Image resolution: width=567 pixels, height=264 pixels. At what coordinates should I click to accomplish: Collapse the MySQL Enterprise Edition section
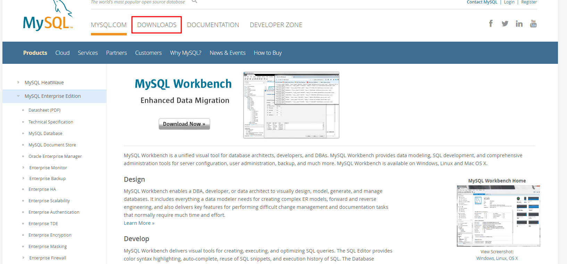[x=18, y=96]
